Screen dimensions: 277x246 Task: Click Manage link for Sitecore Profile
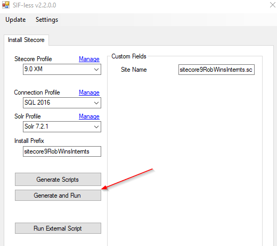tap(89, 59)
